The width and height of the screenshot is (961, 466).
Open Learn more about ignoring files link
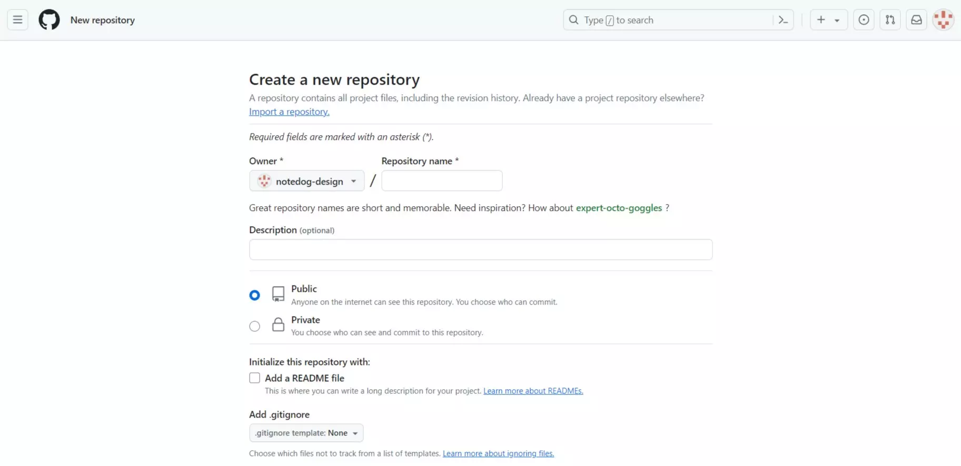tap(498, 453)
